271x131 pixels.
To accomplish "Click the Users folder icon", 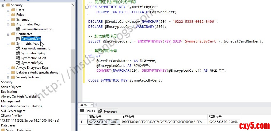I will pyautogui.click(x=13, y=10).
